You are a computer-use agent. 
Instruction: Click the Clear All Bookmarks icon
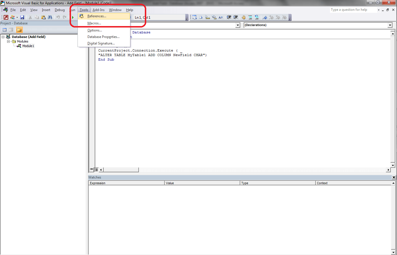(285, 17)
